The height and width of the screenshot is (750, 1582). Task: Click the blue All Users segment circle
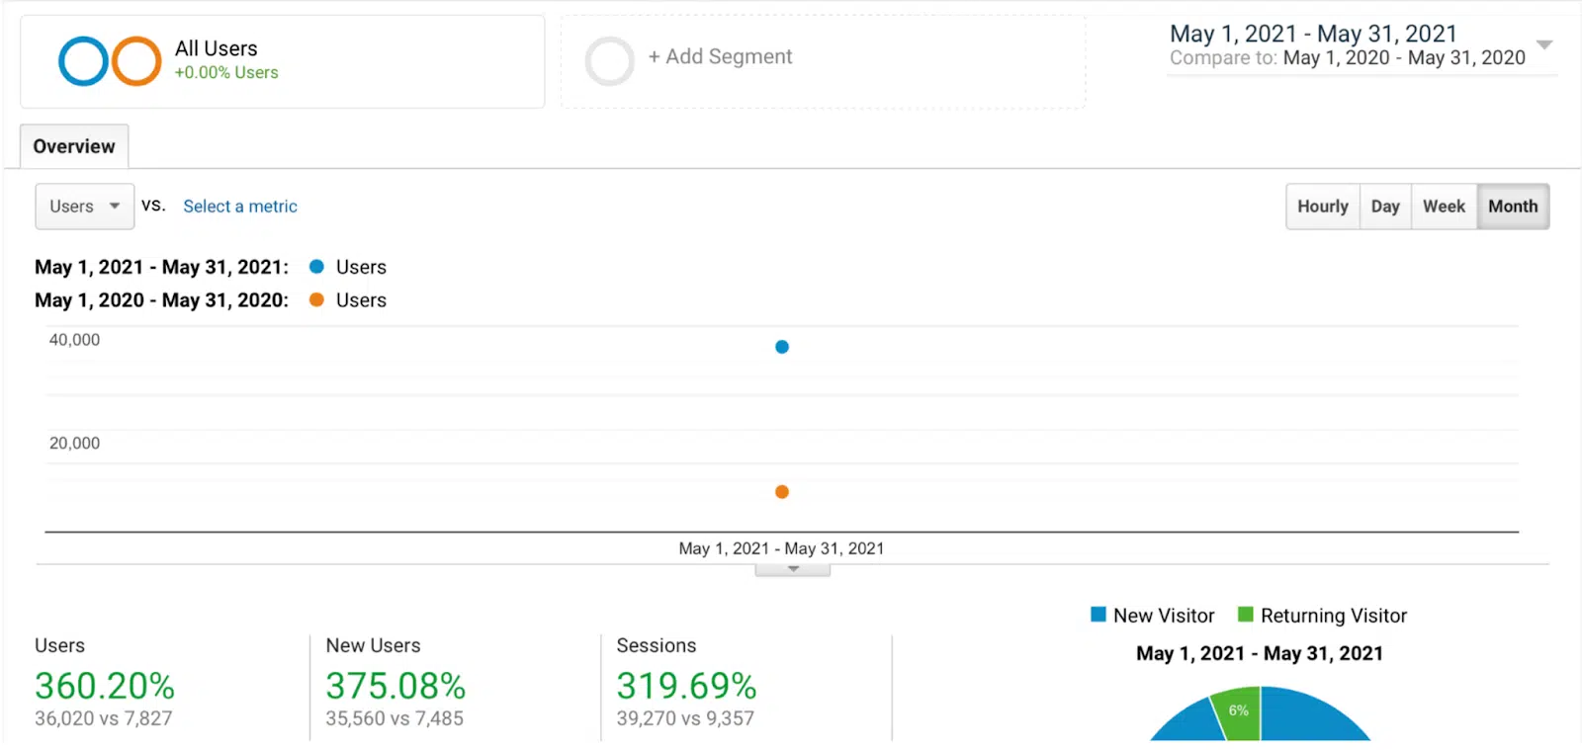click(x=83, y=61)
